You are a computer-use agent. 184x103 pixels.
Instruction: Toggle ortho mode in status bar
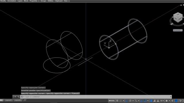pyautogui.click(x=126, y=101)
